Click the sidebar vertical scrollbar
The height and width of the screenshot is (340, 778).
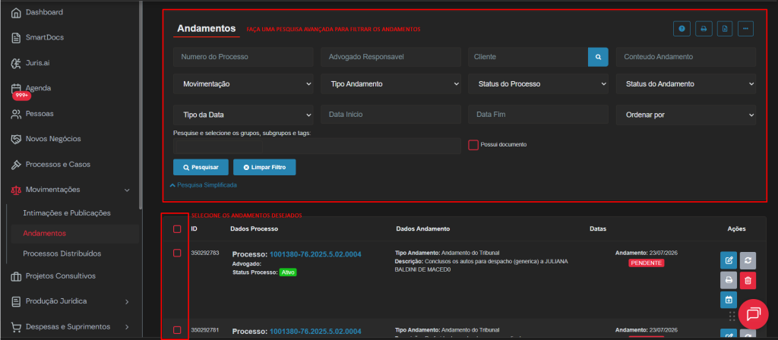(x=141, y=104)
